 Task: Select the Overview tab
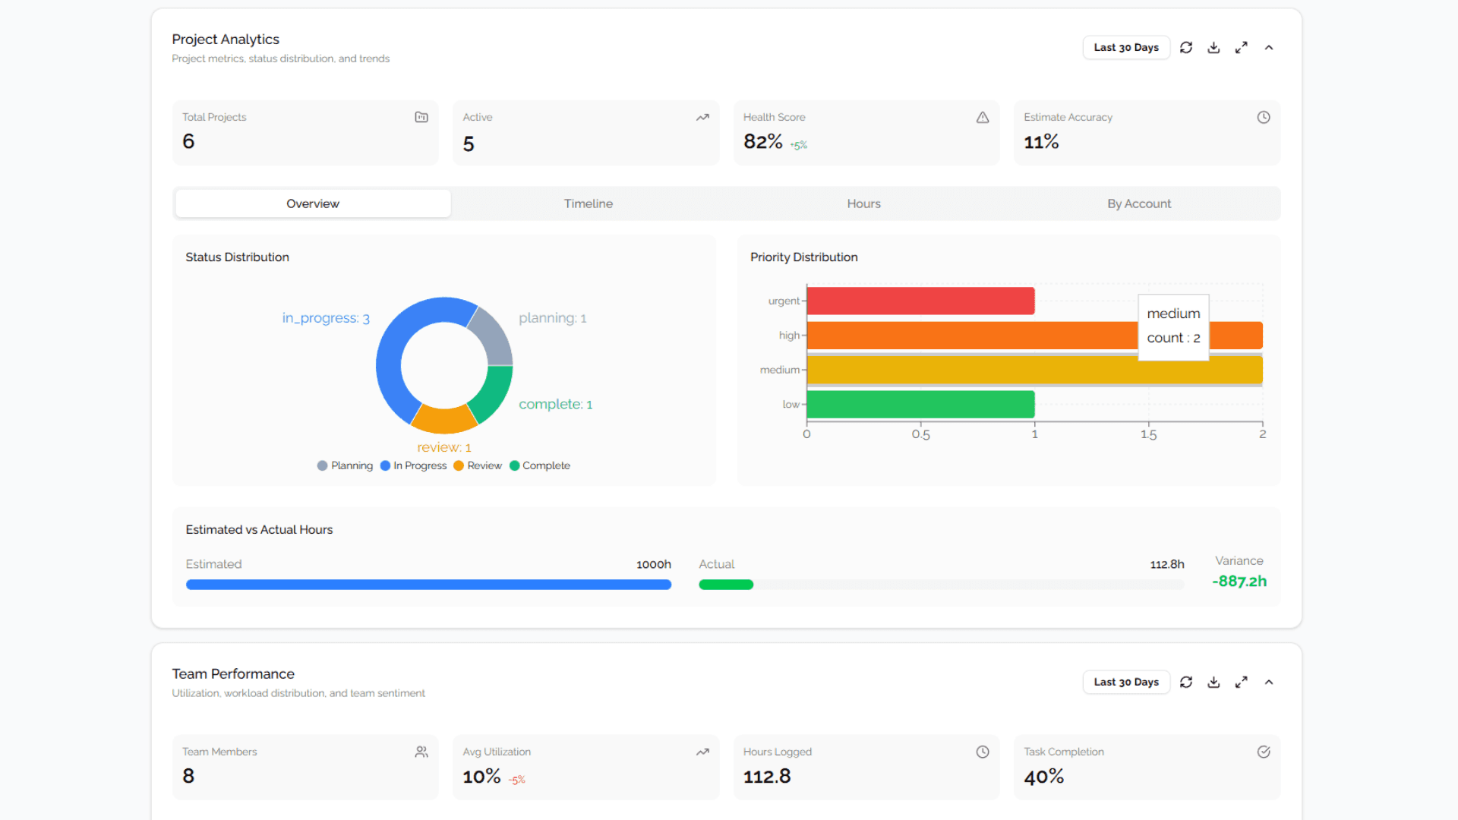pyautogui.click(x=313, y=203)
